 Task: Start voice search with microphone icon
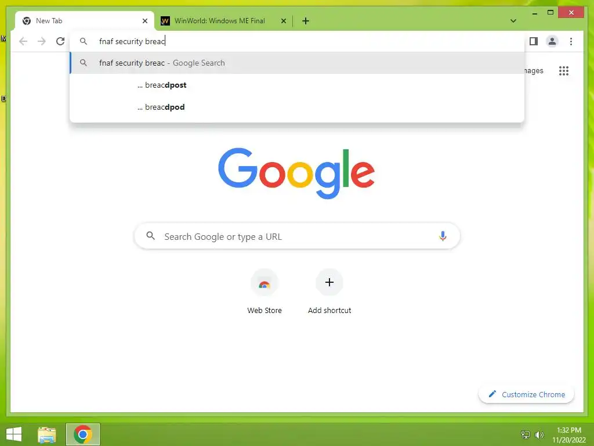(443, 236)
